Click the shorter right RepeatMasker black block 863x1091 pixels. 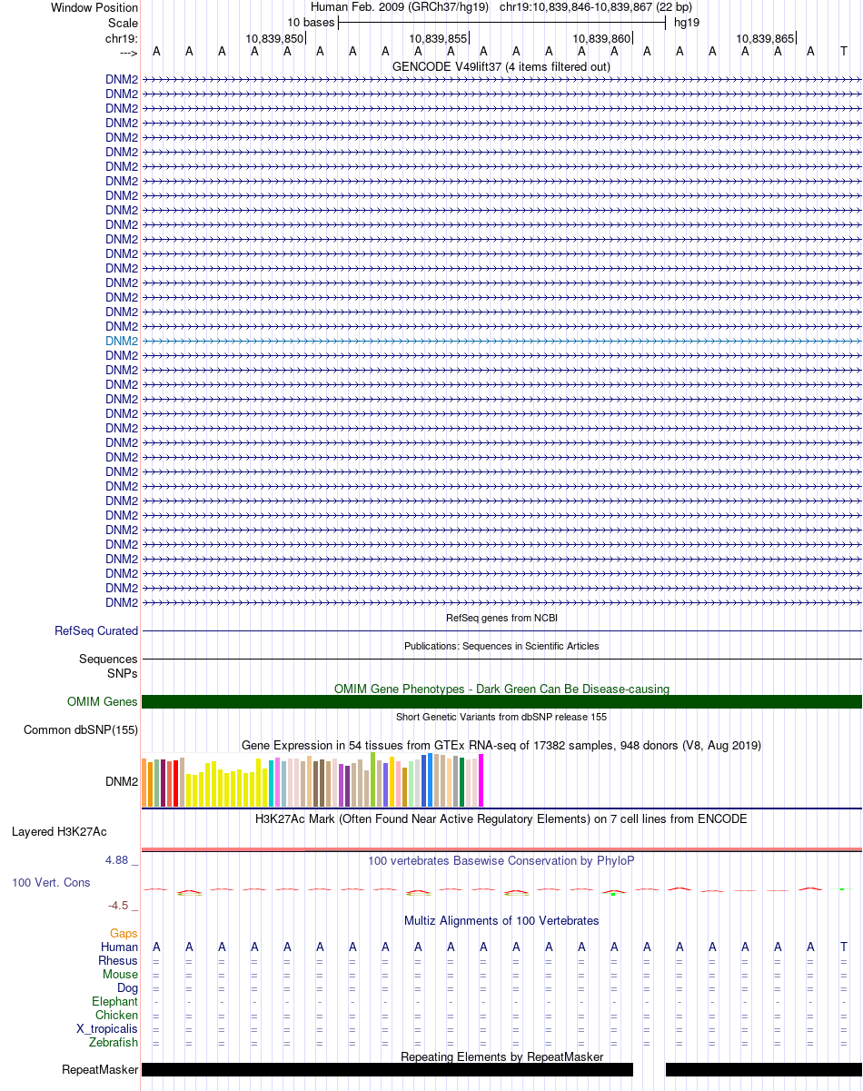(764, 1069)
